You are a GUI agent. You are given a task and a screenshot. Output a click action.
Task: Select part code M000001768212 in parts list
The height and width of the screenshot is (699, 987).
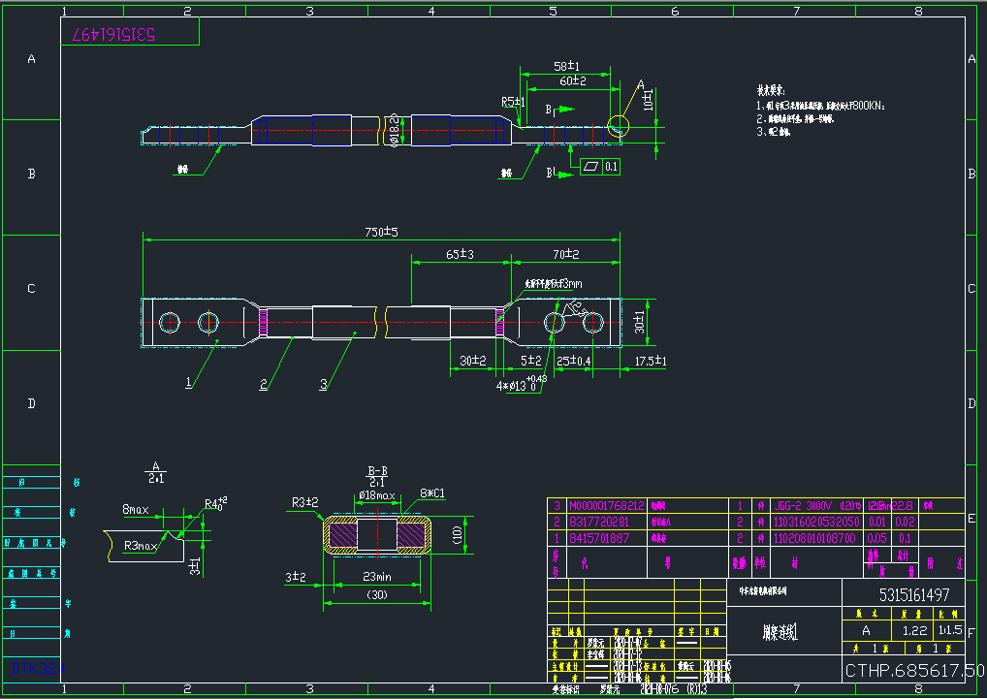pos(607,505)
